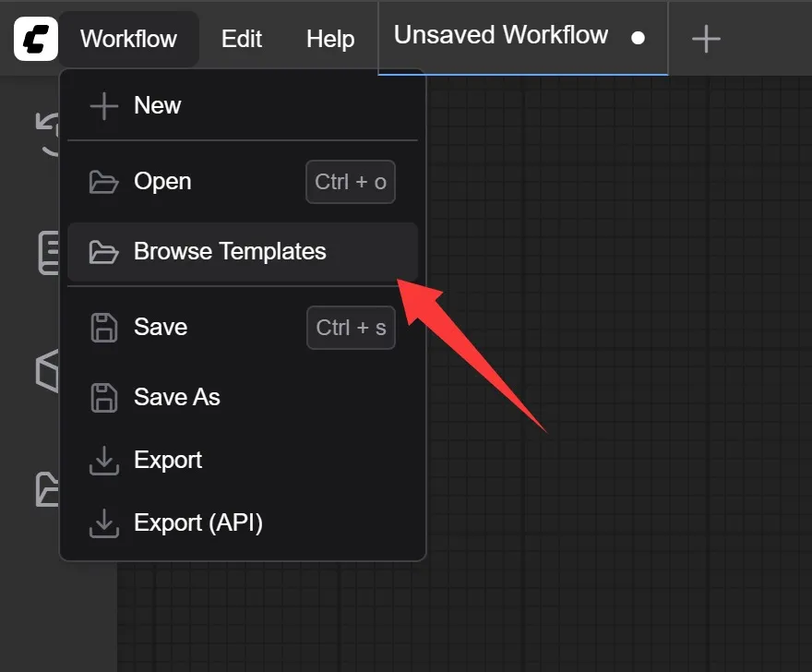Open the model library cube icon
Screen dimensions: 812x672
pyautogui.click(x=47, y=371)
